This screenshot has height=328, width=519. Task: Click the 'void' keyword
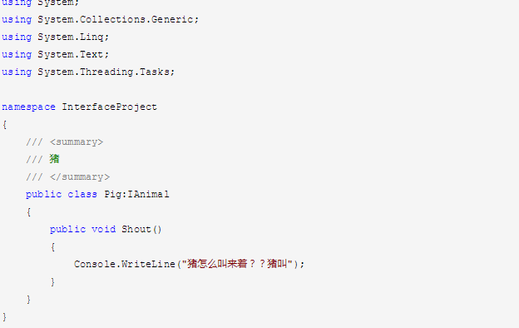coord(104,229)
